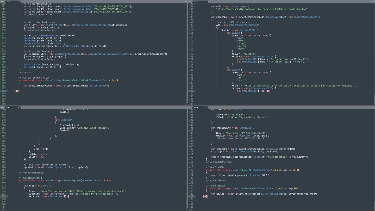This screenshot has height=211, width=375.
Task: Click the PublishKb(client, kbId).Wait() line
Action: [x=43, y=41]
